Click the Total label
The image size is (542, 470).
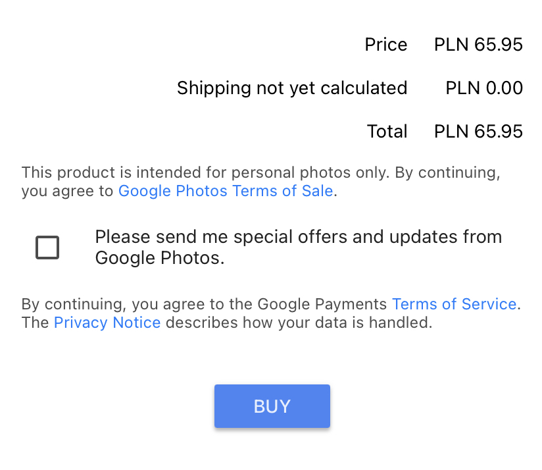(387, 132)
